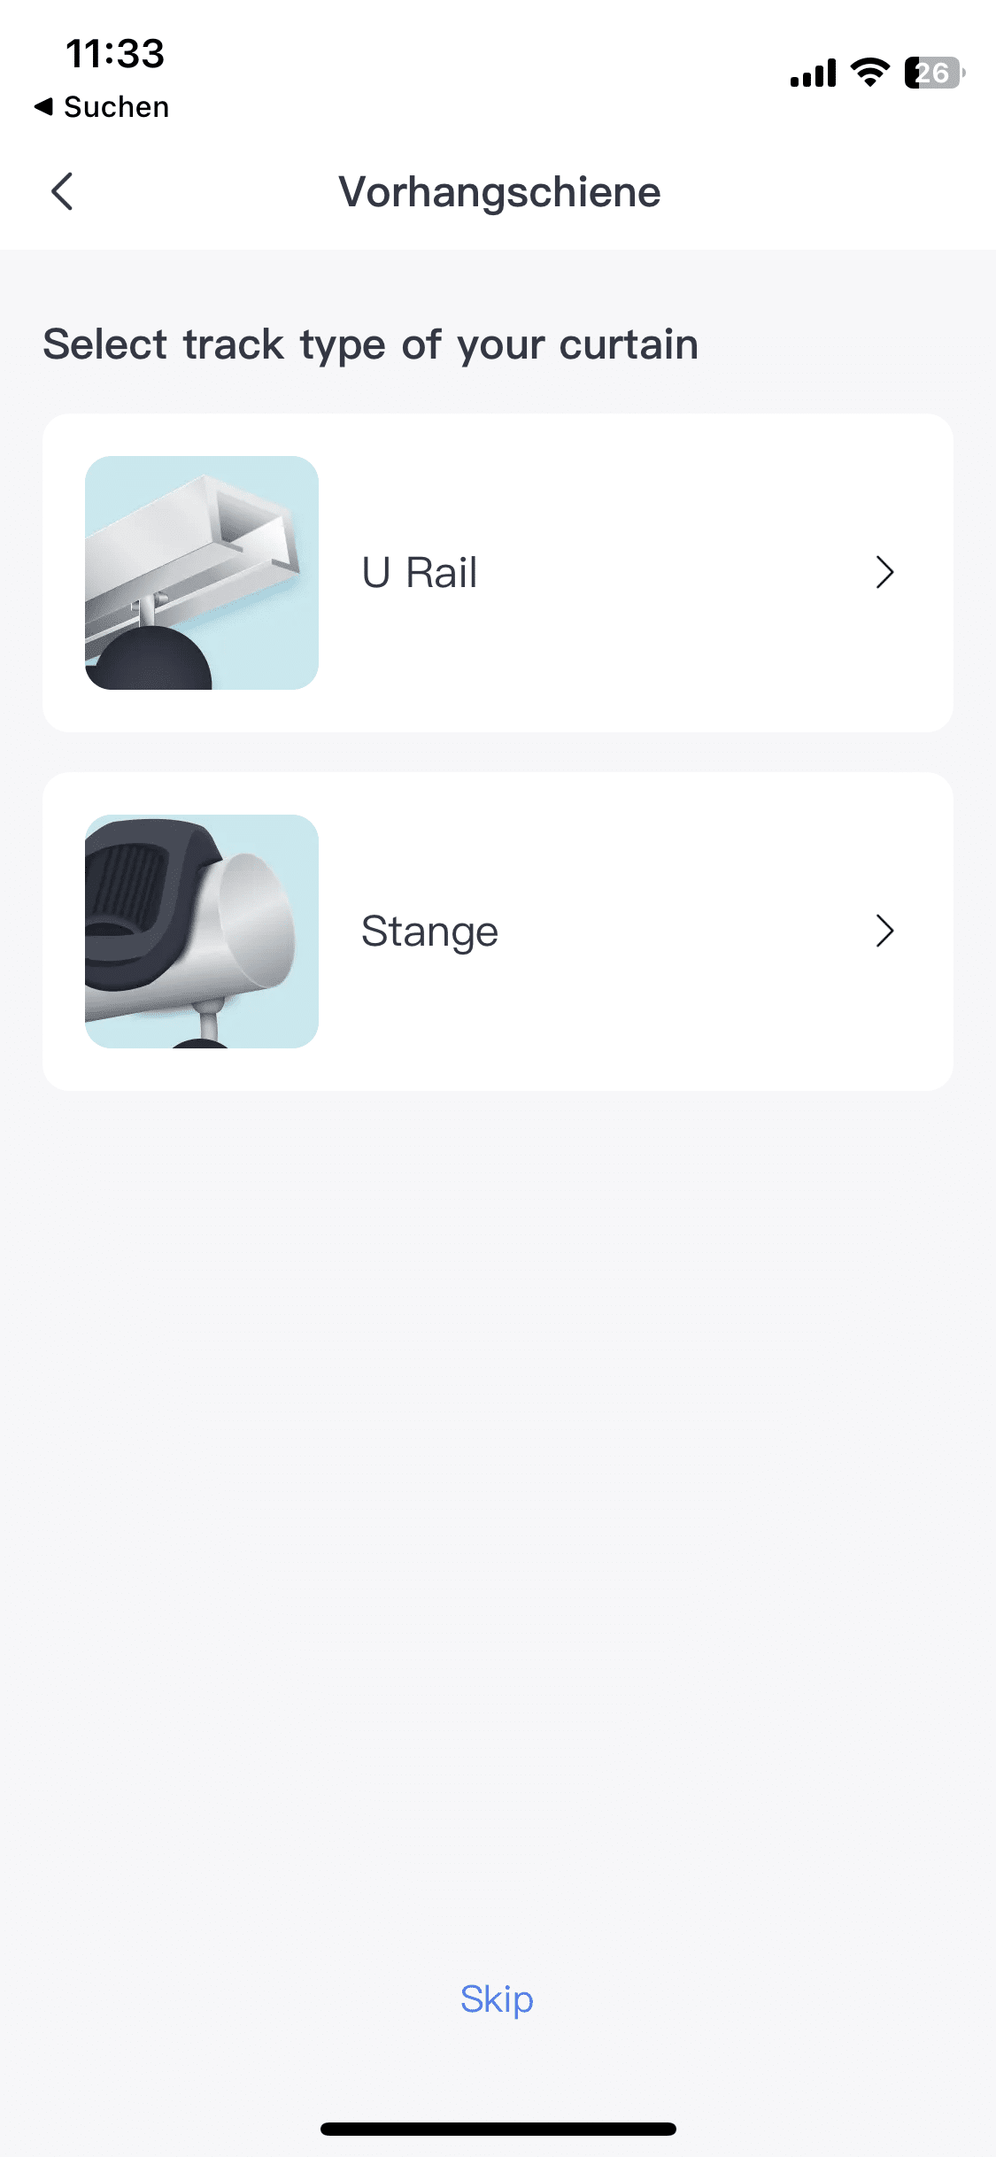Tap the 'Select track type of your curtain' heading

(371, 344)
